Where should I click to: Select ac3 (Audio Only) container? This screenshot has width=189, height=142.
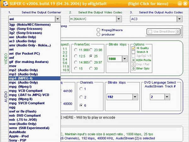click(x=34, y=41)
